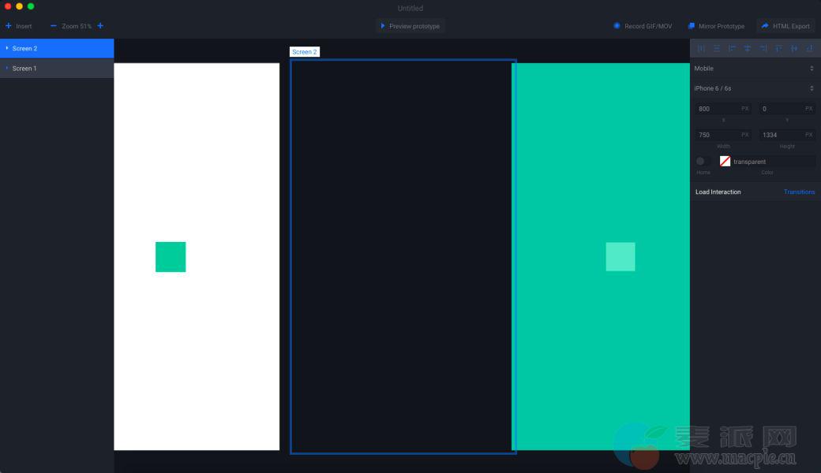This screenshot has height=473, width=821.
Task: Start Record GIF/MOV
Action: click(643, 26)
